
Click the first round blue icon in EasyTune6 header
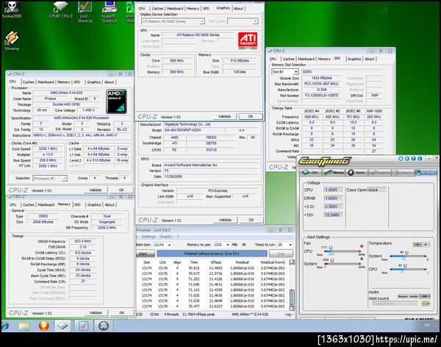click(x=401, y=159)
